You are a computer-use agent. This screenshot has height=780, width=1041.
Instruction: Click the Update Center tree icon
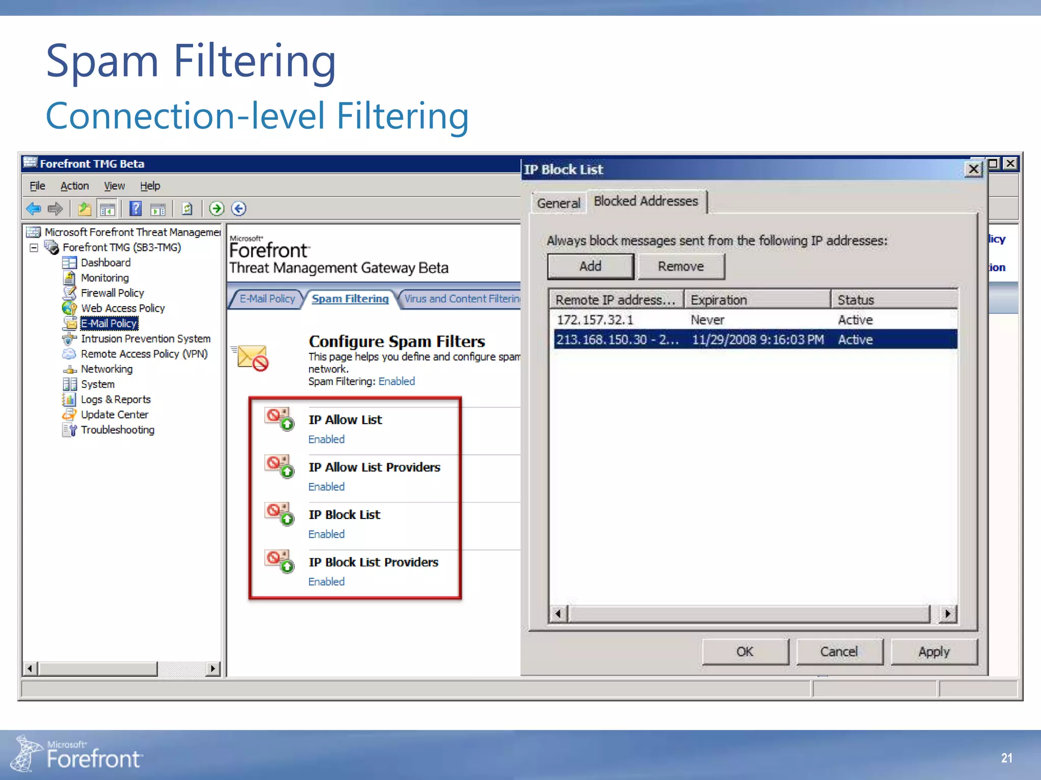(70, 415)
